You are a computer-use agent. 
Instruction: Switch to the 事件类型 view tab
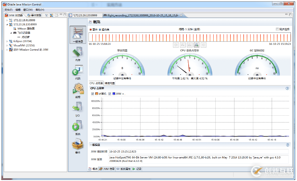pos(35,15)
